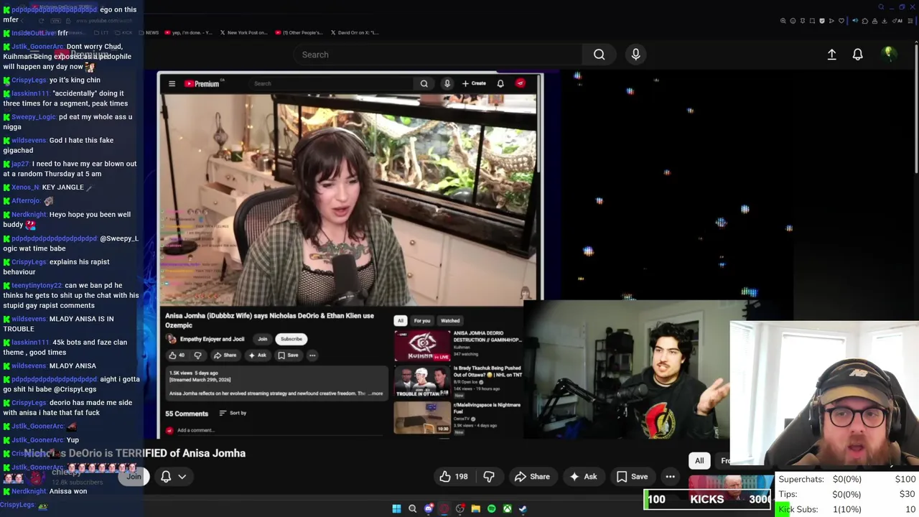Click Share in embedded video actions
The image size is (919, 517).
click(x=225, y=355)
